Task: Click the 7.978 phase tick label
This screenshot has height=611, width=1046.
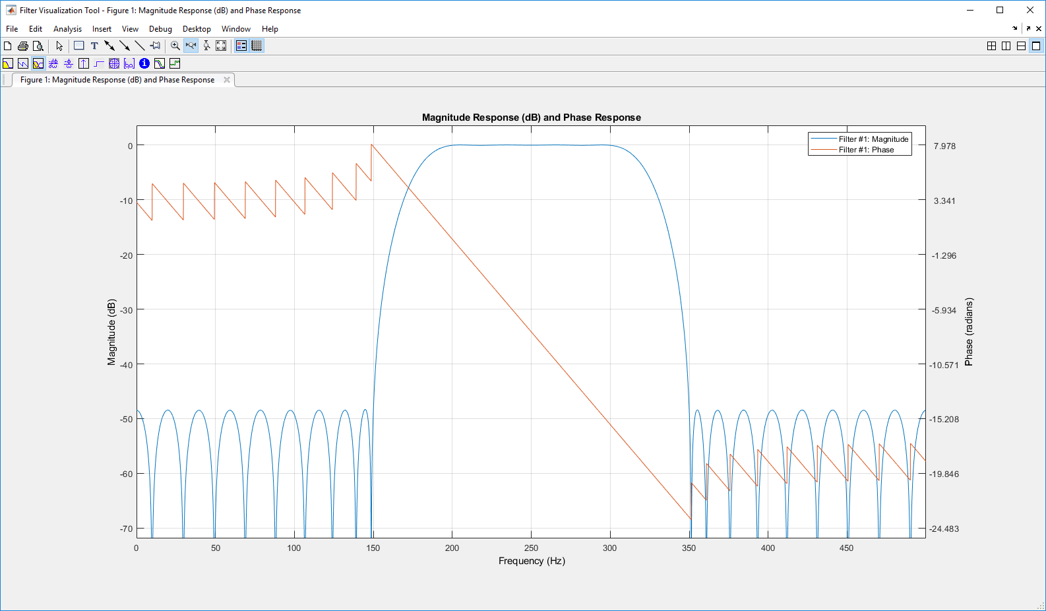Action: (x=944, y=146)
